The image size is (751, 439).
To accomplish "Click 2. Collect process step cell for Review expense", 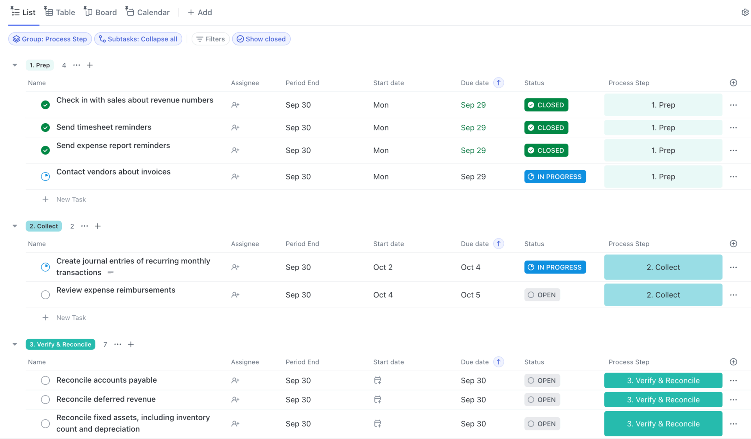I will (663, 295).
